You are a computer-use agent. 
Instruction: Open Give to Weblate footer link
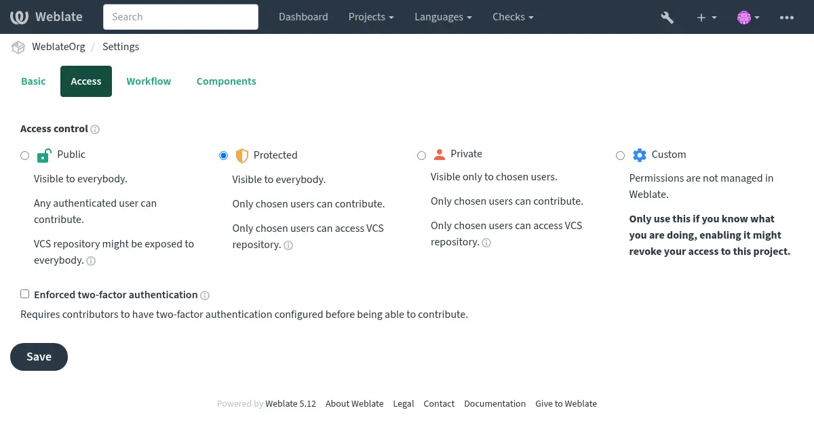point(566,403)
